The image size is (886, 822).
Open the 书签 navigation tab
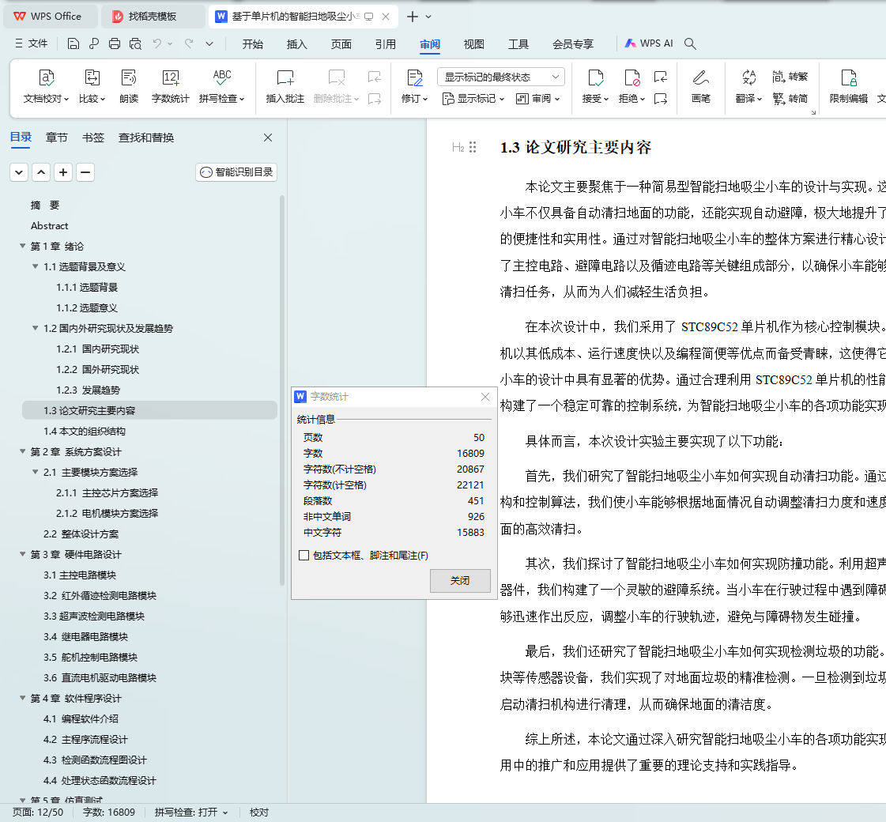click(93, 138)
